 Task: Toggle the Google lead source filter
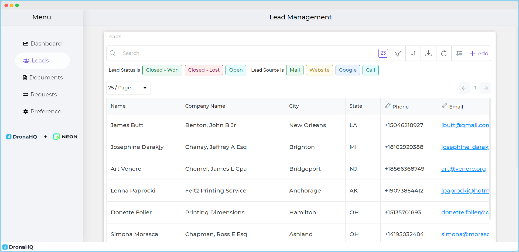tap(347, 70)
